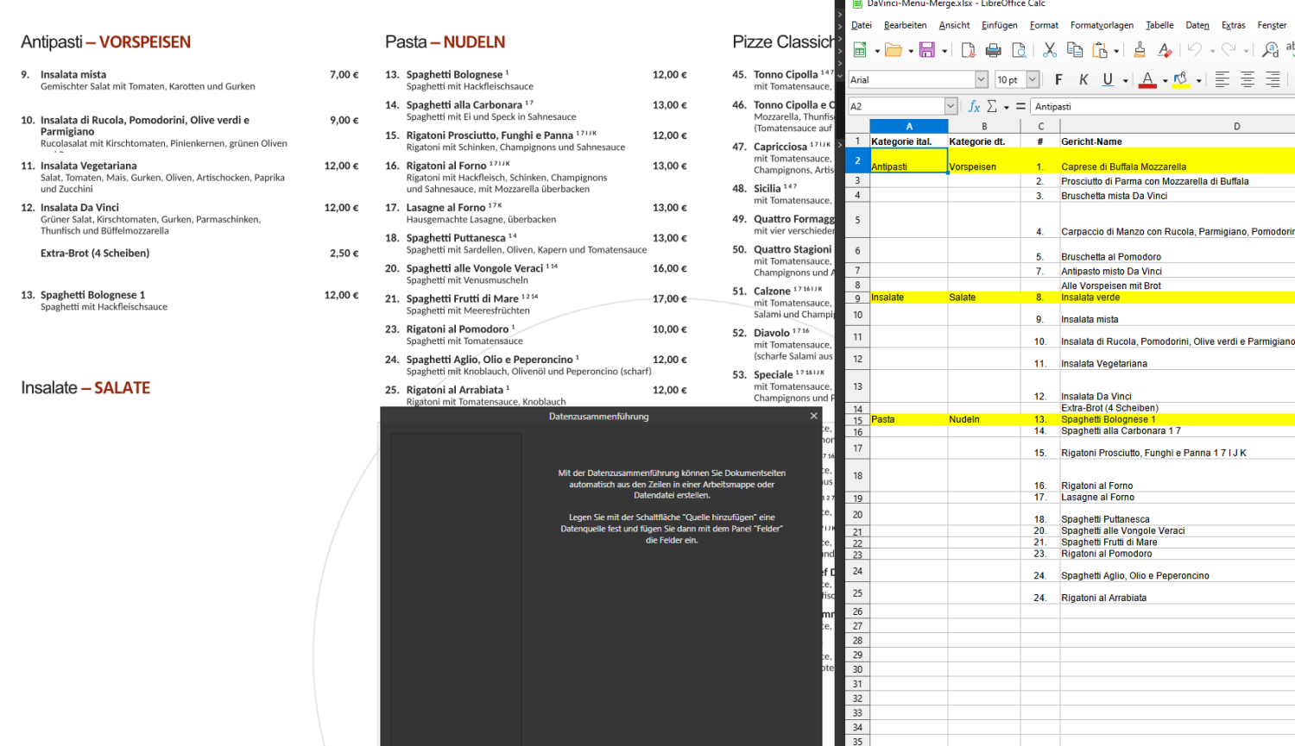Click the Print icon in Calc
Image resolution: width=1295 pixels, height=746 pixels.
point(993,50)
